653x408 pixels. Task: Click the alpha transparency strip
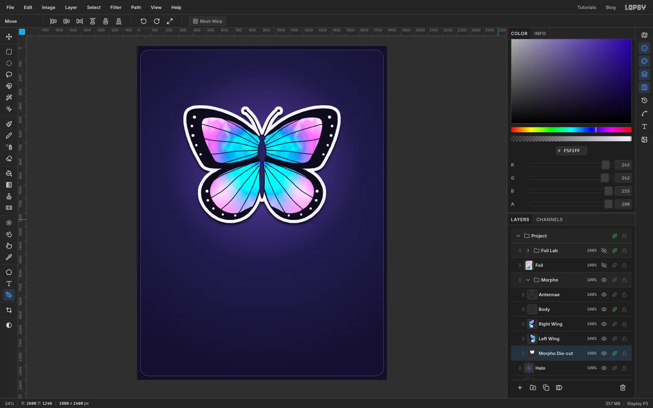571,139
